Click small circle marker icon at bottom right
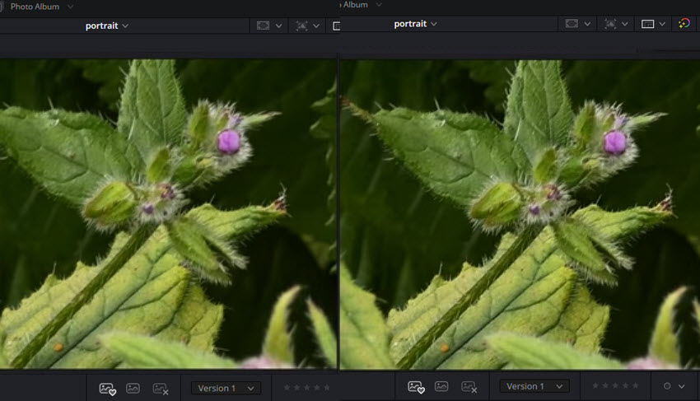 coord(667,386)
